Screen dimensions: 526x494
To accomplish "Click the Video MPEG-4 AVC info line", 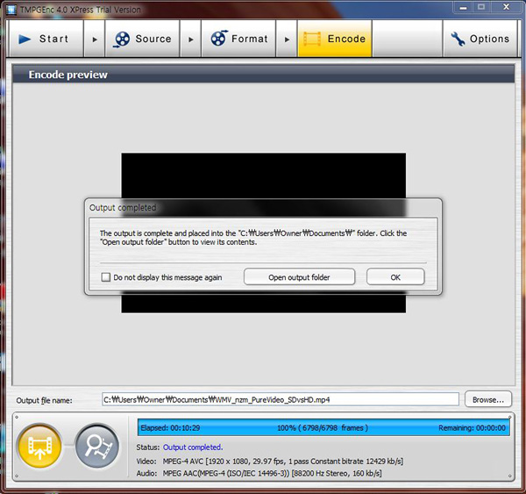I will [270, 461].
